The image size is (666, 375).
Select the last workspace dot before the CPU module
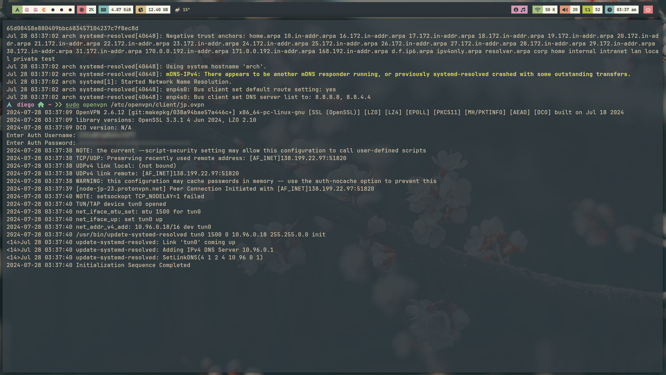click(71, 10)
